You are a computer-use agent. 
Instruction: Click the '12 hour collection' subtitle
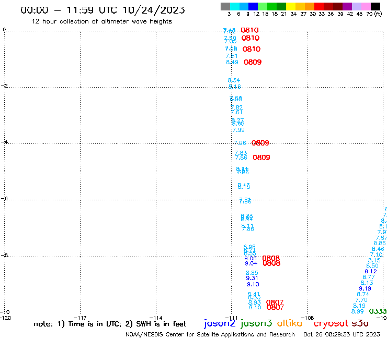point(101,21)
